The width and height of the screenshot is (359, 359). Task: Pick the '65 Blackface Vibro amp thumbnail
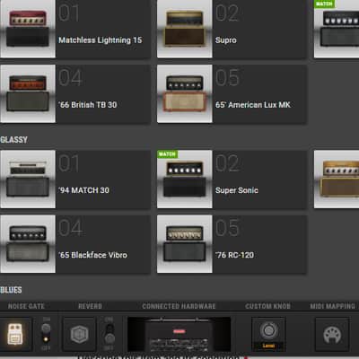(x=28, y=244)
